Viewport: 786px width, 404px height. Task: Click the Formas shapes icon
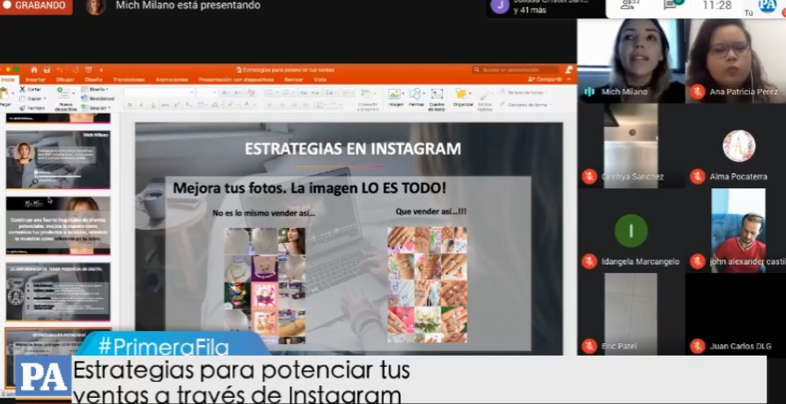415,93
